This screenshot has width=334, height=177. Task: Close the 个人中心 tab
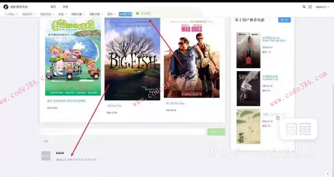[17, 14]
